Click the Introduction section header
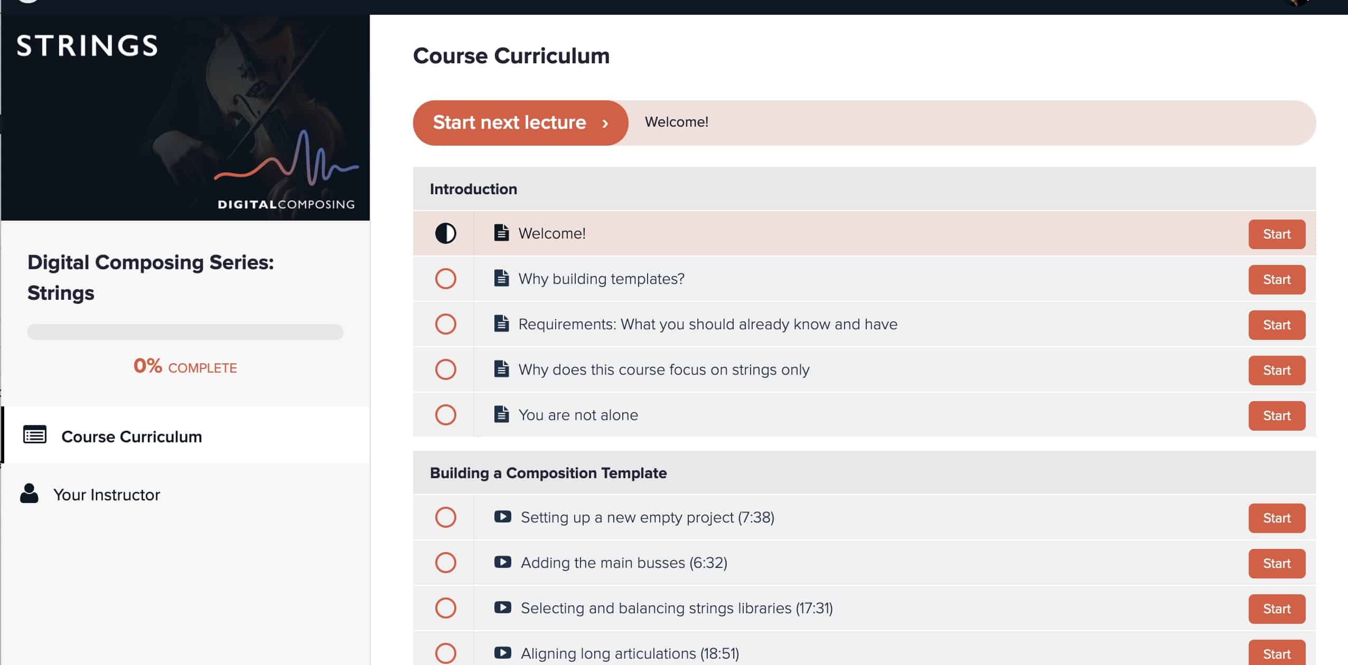The image size is (1348, 665). click(864, 189)
